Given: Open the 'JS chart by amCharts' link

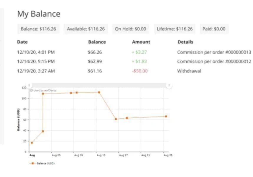Looking at the screenshot, I should [x=43, y=90].
